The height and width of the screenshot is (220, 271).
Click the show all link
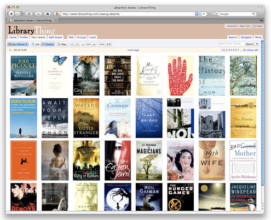click(252, 50)
